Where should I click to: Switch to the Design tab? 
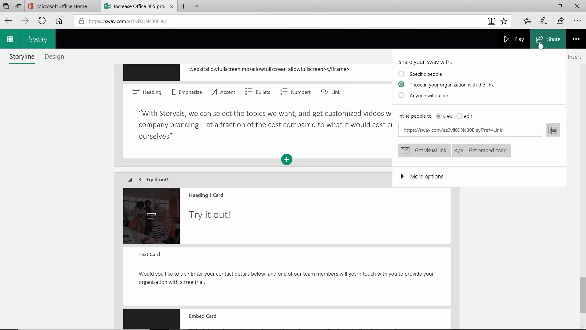(54, 57)
